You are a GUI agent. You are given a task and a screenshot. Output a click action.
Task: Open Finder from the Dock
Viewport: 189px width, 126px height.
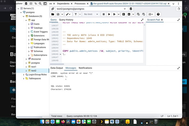(42, 122)
